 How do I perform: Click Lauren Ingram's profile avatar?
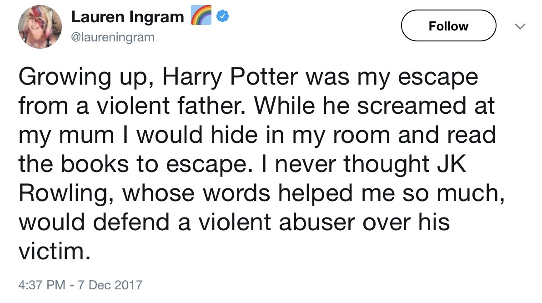[40, 27]
